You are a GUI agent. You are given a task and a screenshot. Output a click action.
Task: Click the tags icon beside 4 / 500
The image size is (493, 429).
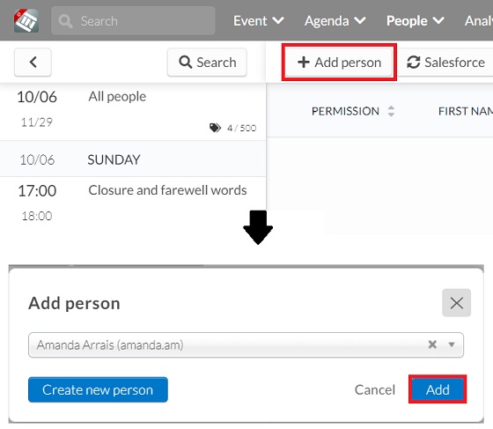[x=215, y=128]
